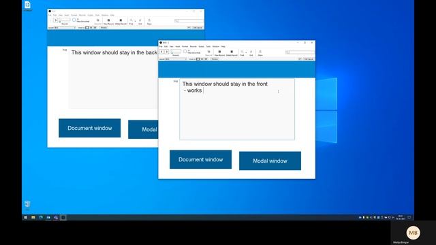Click record number field in front window
Viewport: 436px width, 245px height.
176,51
